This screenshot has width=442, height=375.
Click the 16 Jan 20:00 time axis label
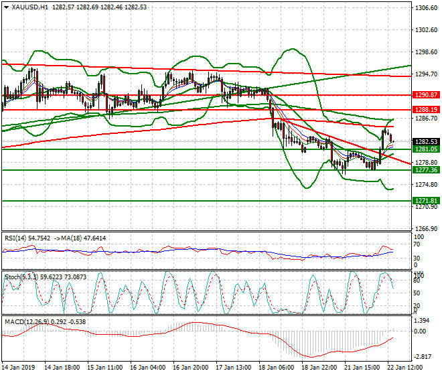tap(191, 368)
